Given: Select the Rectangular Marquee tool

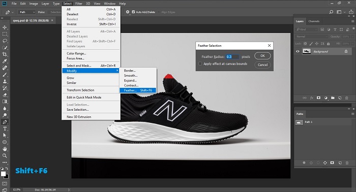Looking at the screenshot, I should click(5, 34).
